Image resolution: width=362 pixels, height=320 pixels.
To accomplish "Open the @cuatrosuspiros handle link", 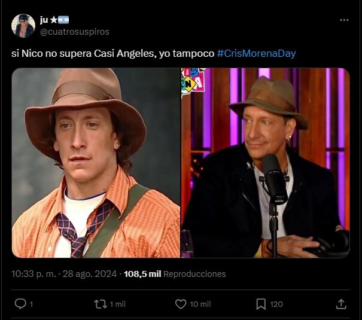I will pyautogui.click(x=75, y=32).
